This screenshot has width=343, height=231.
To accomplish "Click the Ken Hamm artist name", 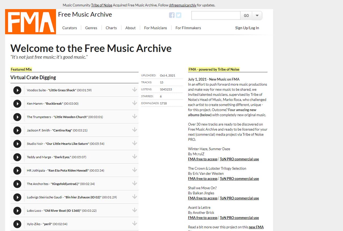I will point(35,104).
